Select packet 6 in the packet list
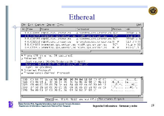Image resolution: width=164 pixels, height=116 pixels. coord(80,47)
